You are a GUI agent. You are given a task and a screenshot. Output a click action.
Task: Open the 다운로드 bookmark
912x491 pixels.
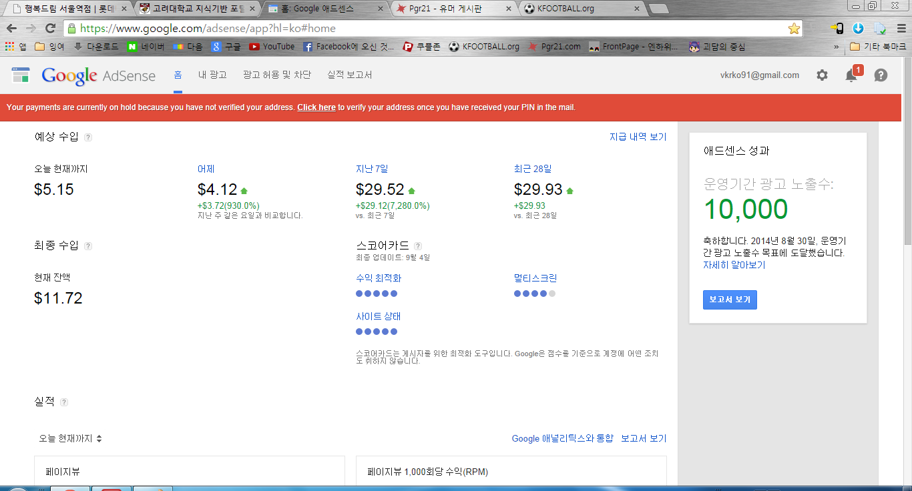95,47
